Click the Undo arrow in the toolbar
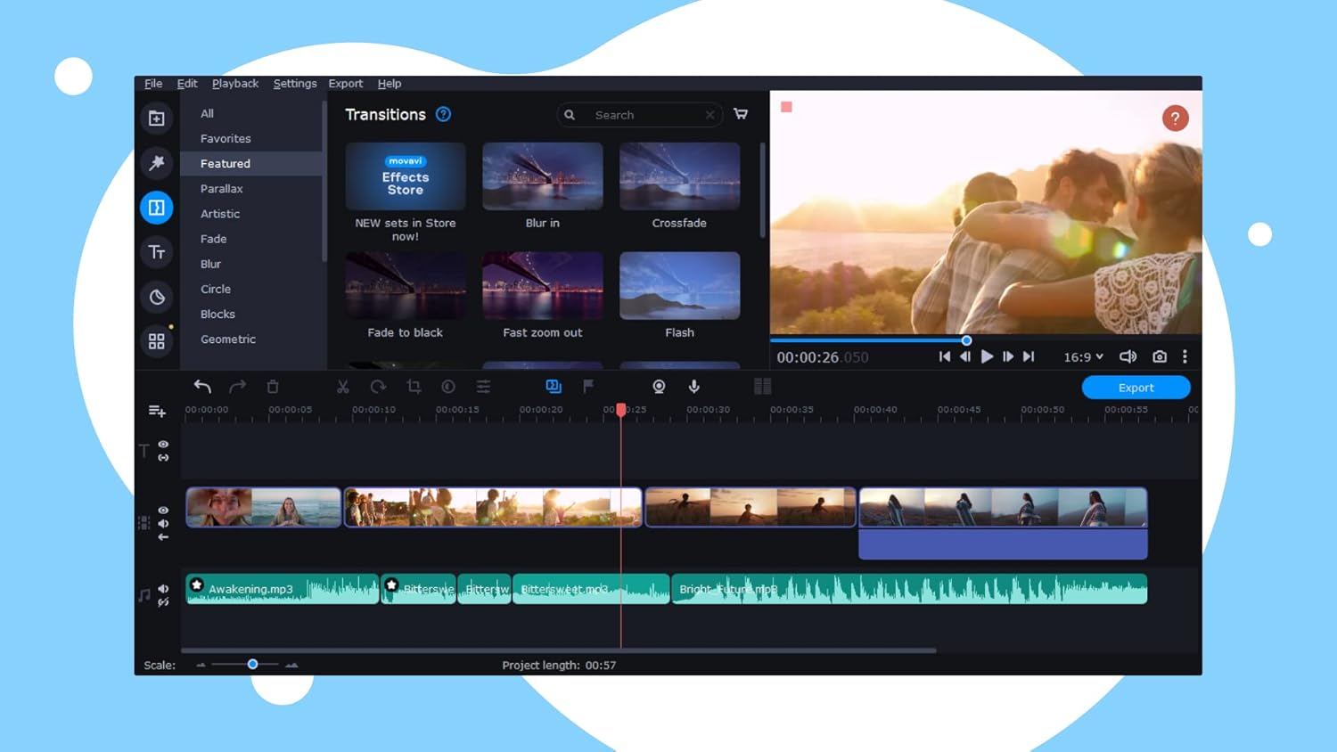The image size is (1337, 752). point(202,386)
